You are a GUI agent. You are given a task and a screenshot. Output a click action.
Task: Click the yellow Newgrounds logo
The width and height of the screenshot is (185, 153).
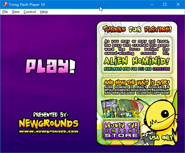(49, 123)
